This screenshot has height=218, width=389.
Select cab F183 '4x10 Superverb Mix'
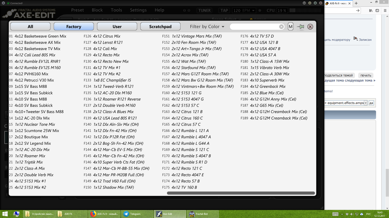click(x=267, y=80)
